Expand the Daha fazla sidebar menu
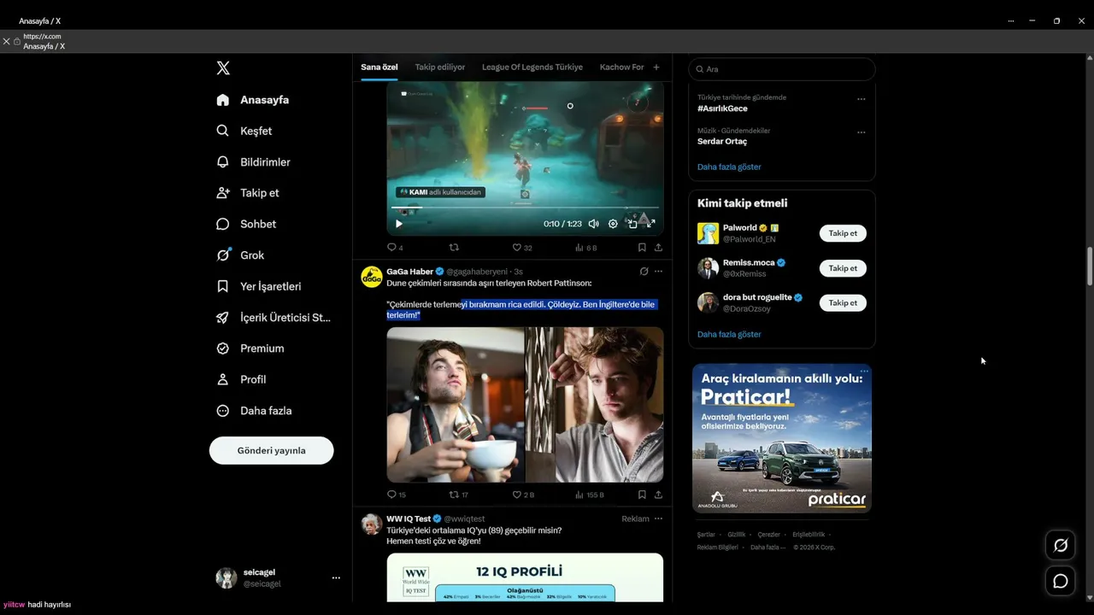1094x615 pixels. pyautogui.click(x=254, y=411)
